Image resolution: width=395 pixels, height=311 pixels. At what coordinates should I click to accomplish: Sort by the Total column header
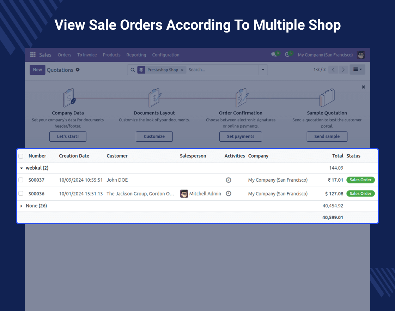[x=338, y=156]
